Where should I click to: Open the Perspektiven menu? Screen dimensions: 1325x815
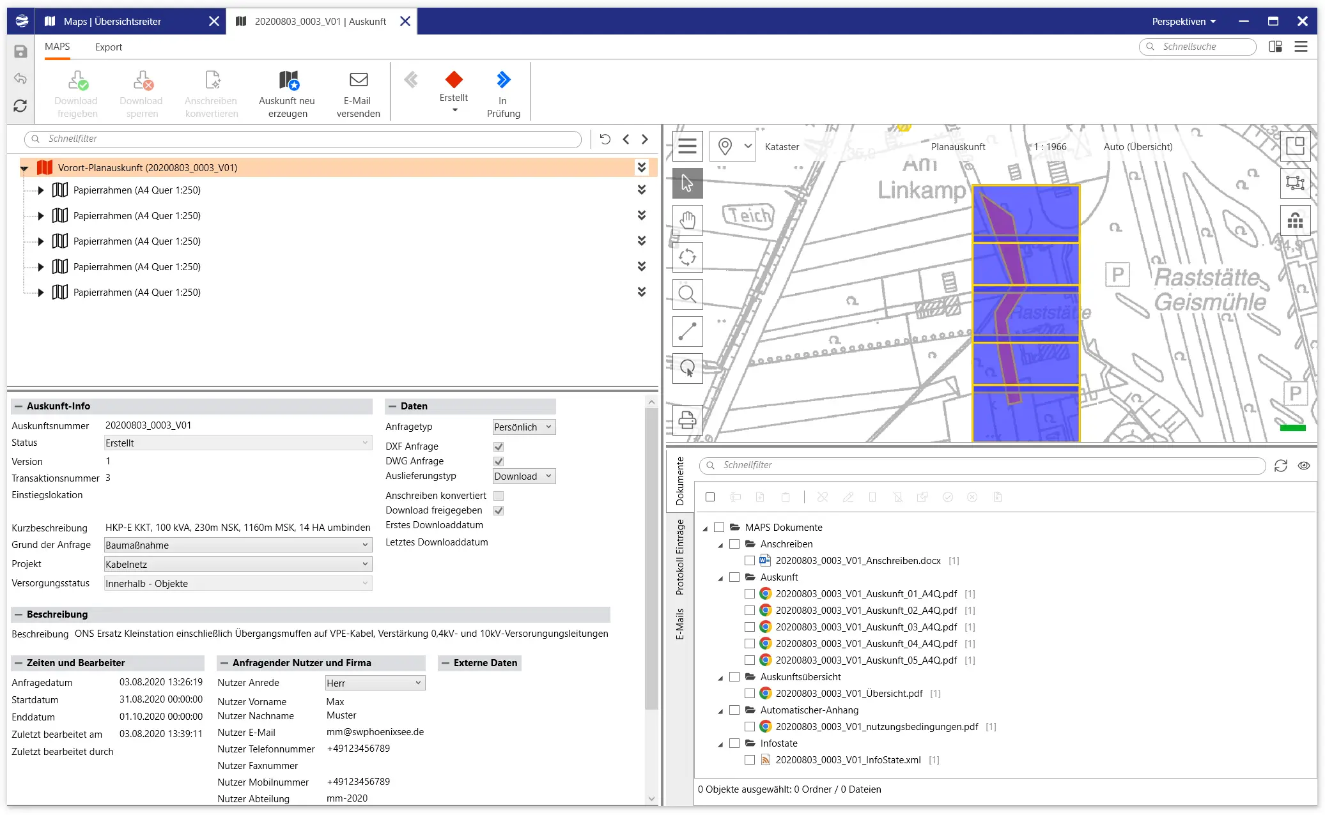pos(1183,22)
